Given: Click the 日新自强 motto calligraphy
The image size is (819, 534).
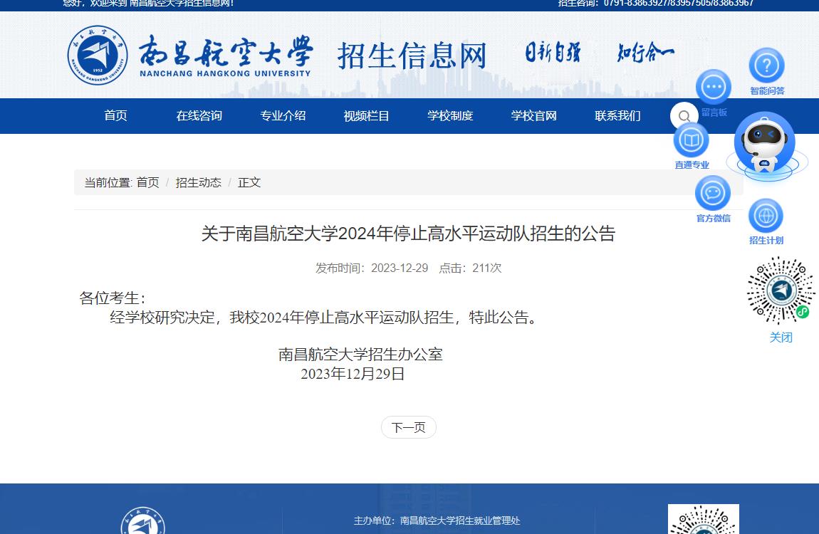Looking at the screenshot, I should (553, 53).
